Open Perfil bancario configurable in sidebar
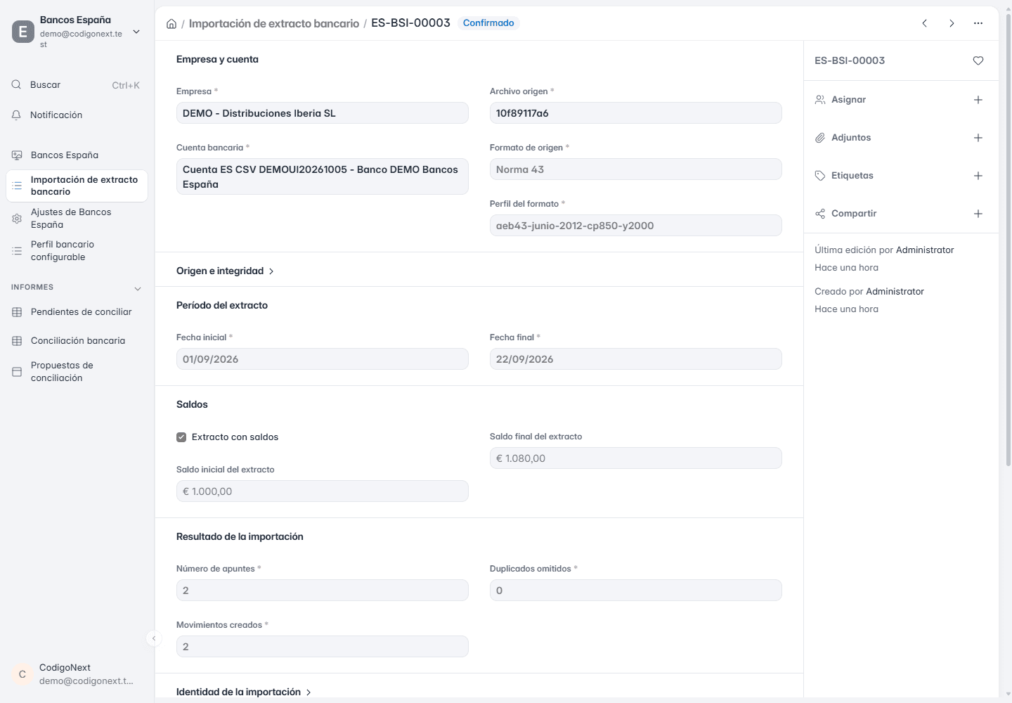This screenshot has width=1012, height=703. click(77, 251)
